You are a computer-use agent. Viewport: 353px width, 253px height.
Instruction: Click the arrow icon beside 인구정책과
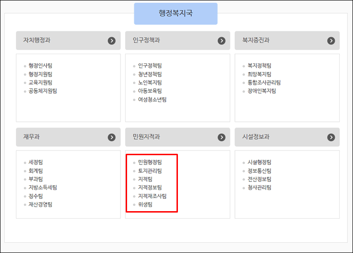222,41
